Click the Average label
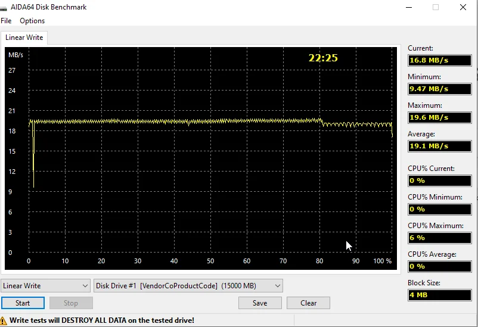 click(x=421, y=134)
